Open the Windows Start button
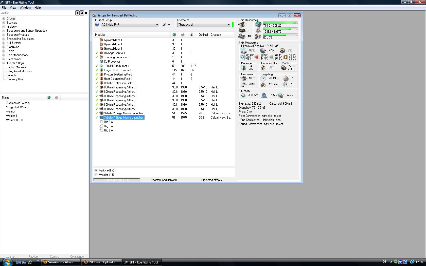The height and width of the screenshot is (266, 426). (7, 262)
